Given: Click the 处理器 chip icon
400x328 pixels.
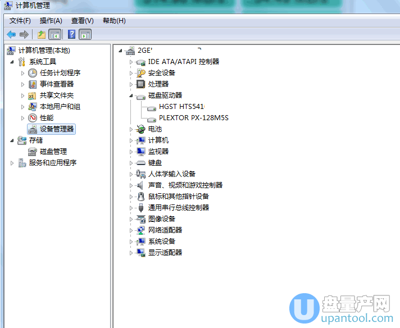Looking at the screenshot, I should tap(141, 84).
